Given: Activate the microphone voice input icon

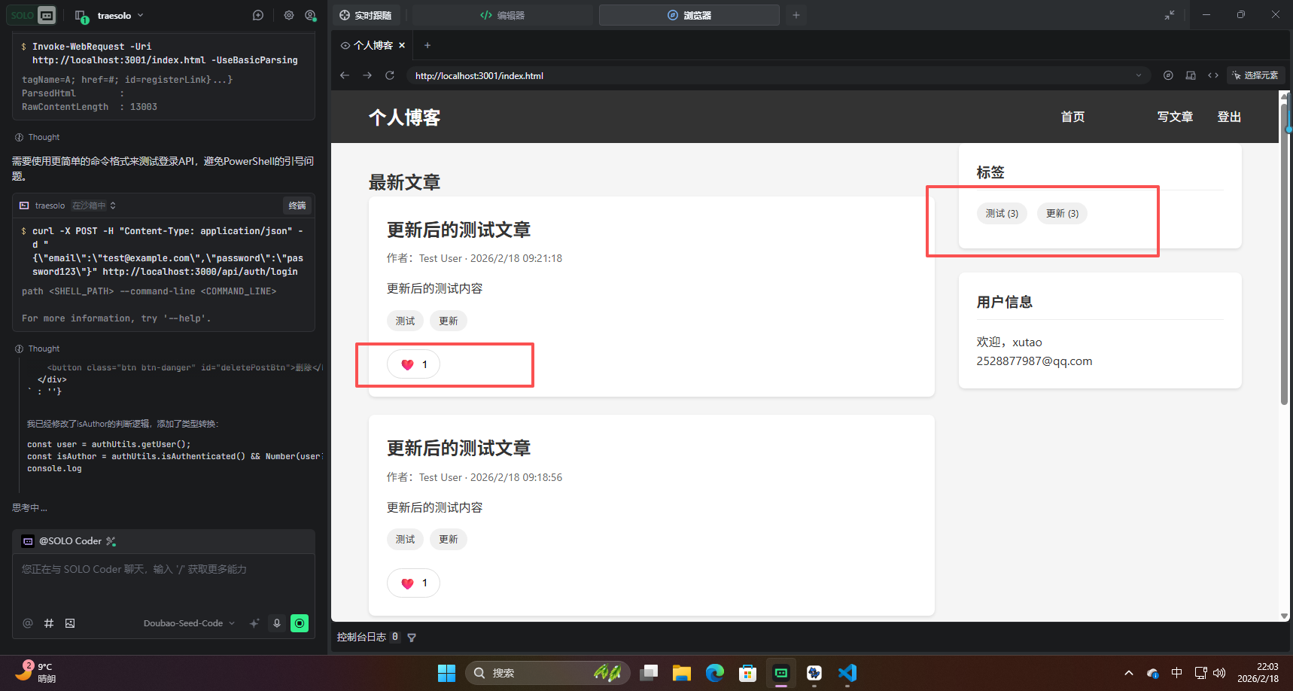Looking at the screenshot, I should [x=277, y=623].
